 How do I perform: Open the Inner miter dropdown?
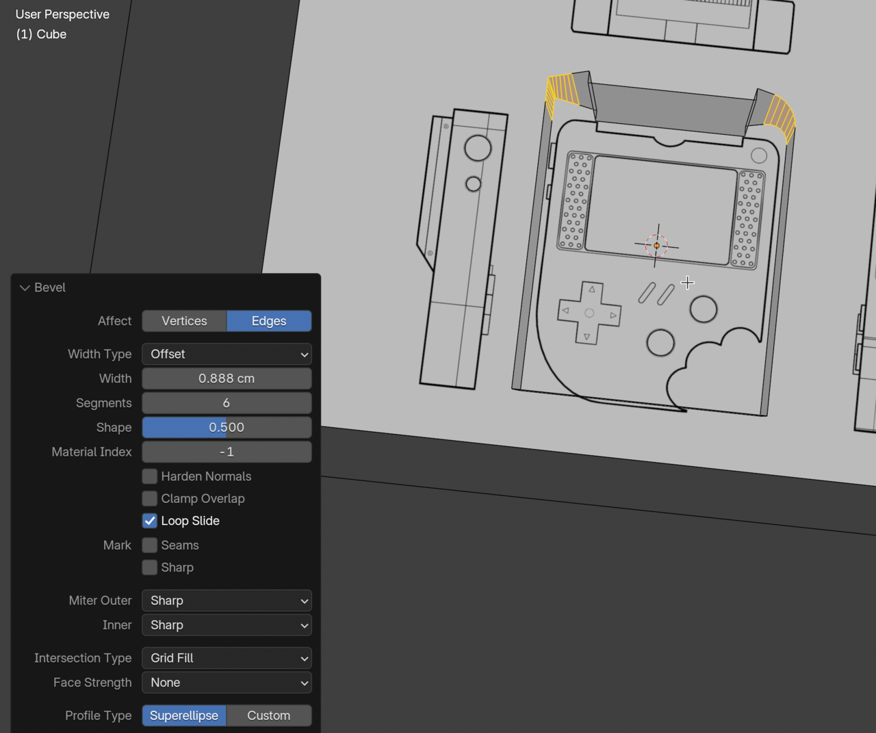pyautogui.click(x=227, y=626)
